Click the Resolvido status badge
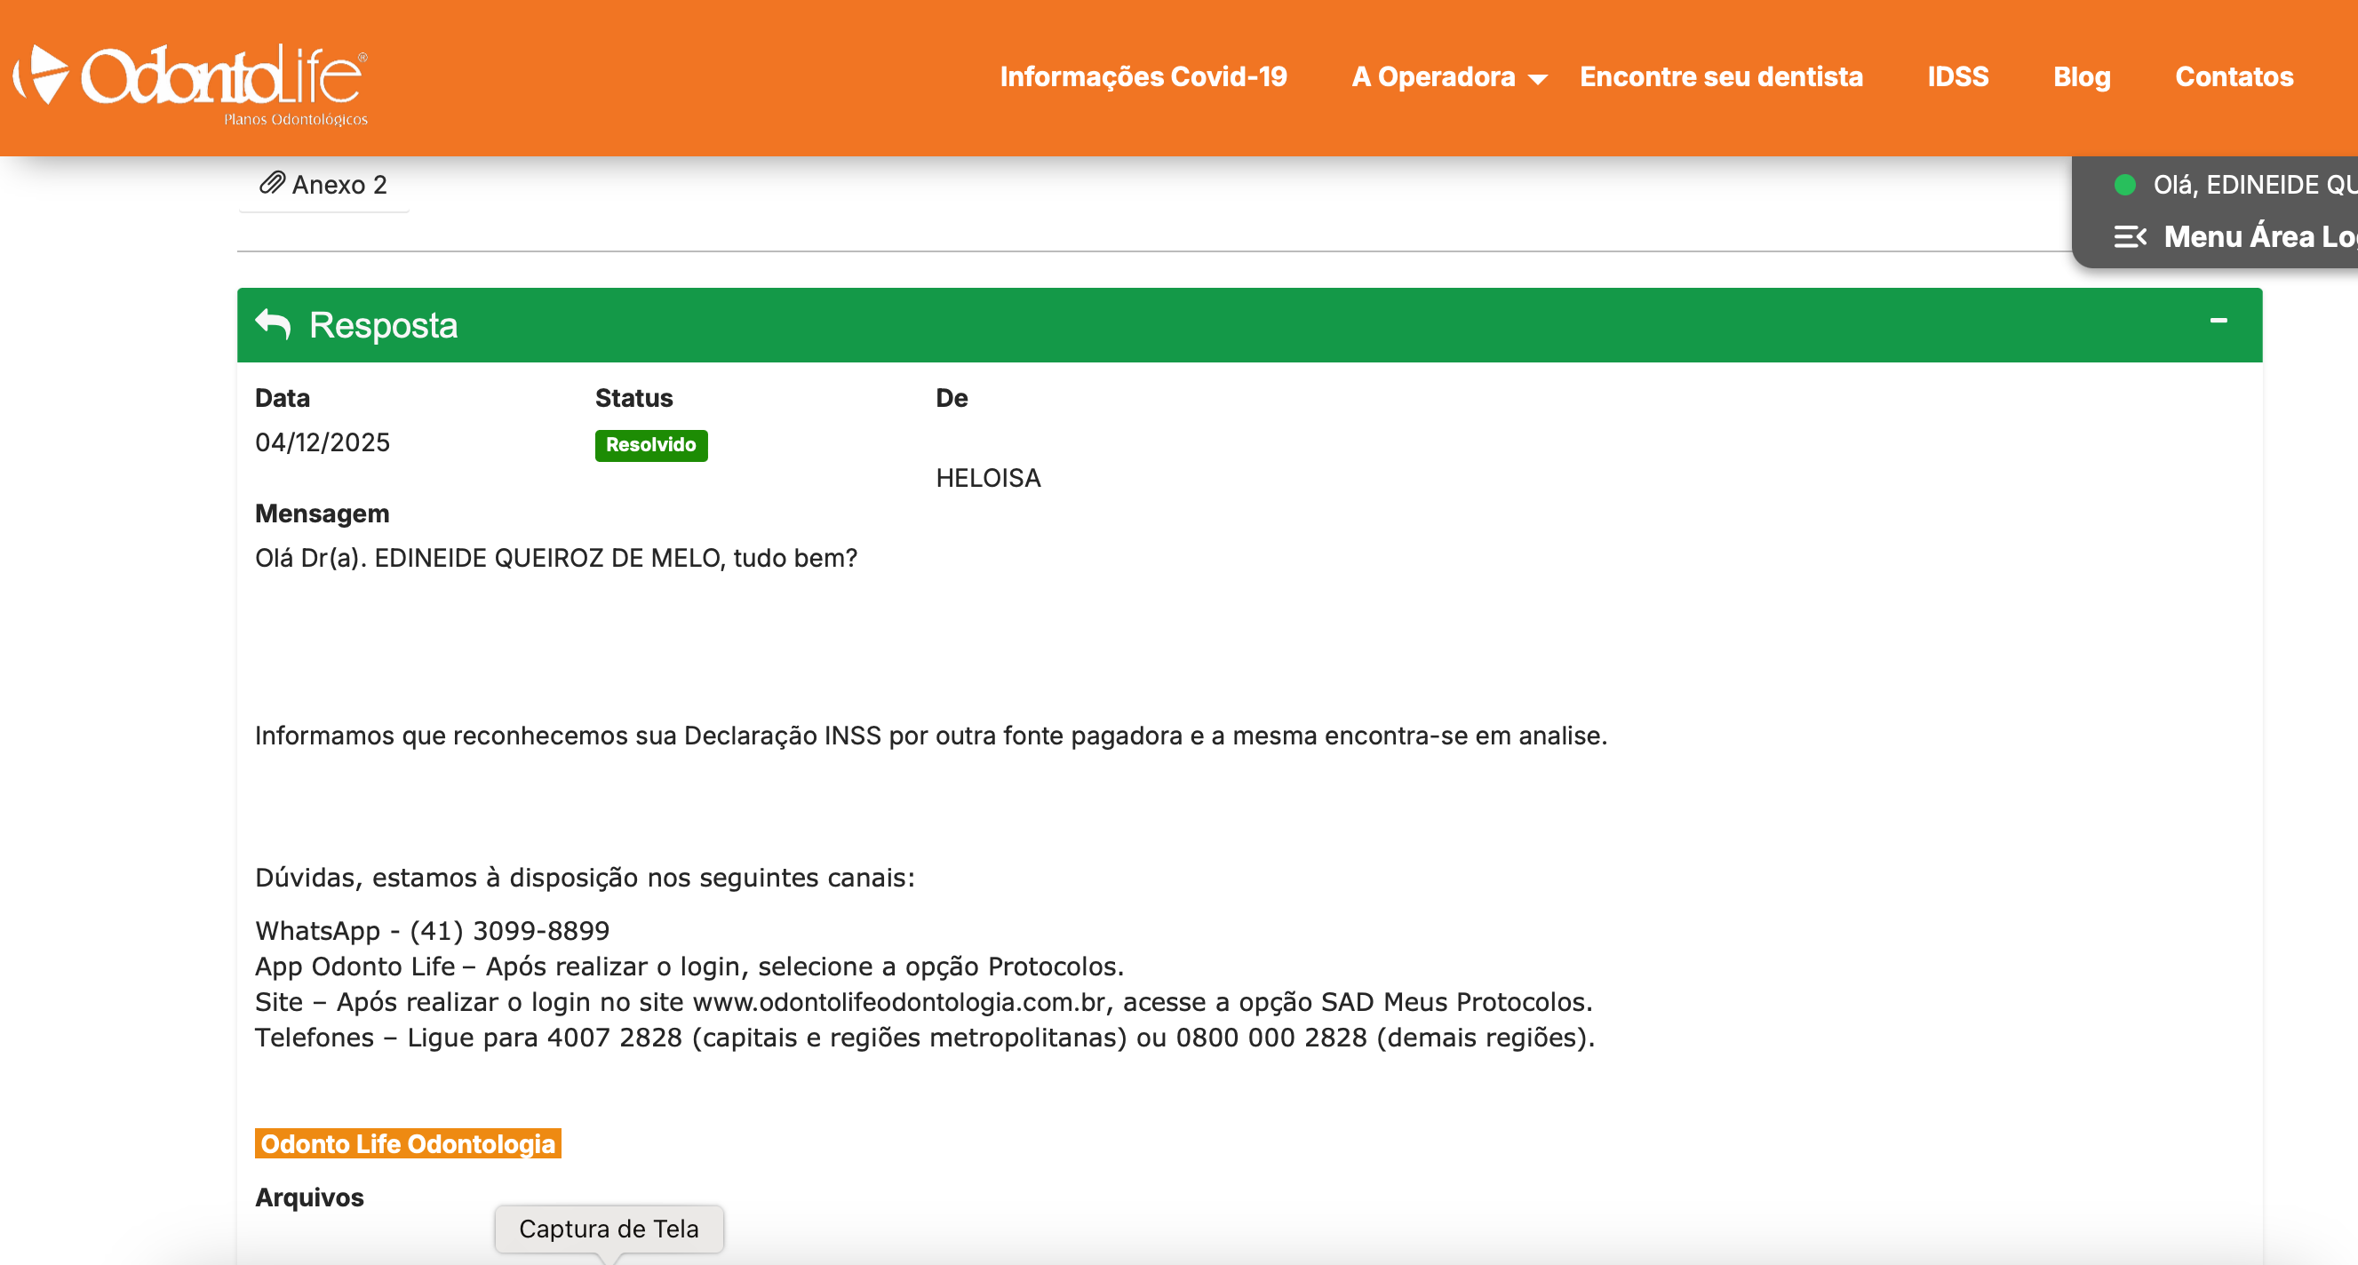Image resolution: width=2358 pixels, height=1265 pixels. click(x=651, y=445)
